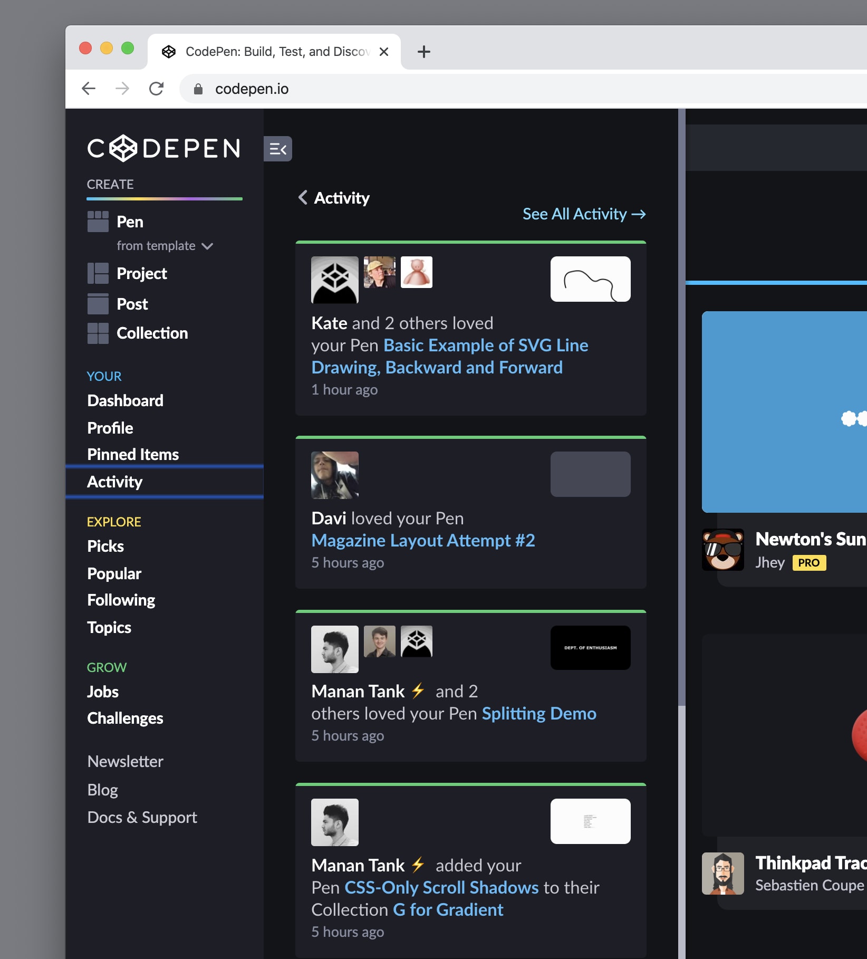Click Kate's name in first activity

329,323
